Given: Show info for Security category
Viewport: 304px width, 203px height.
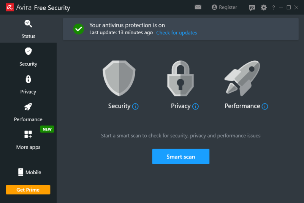Looking at the screenshot, I should pos(135,106).
